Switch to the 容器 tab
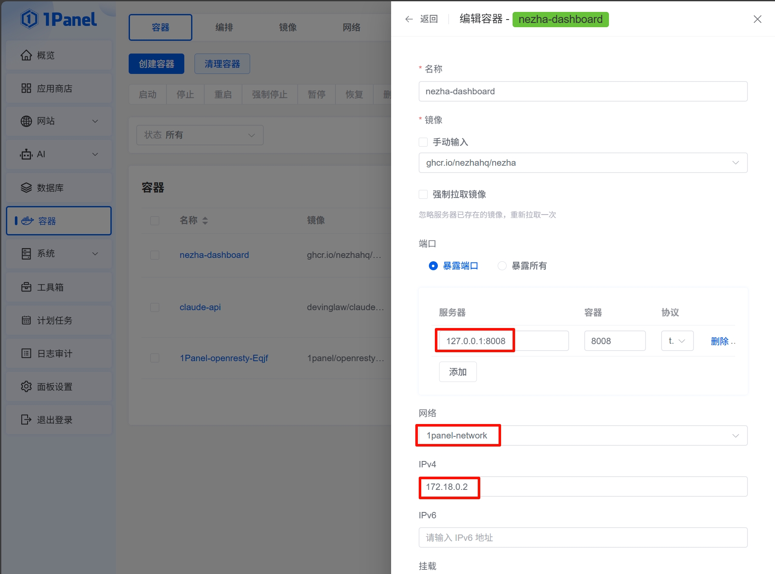The width and height of the screenshot is (775, 574). point(161,27)
